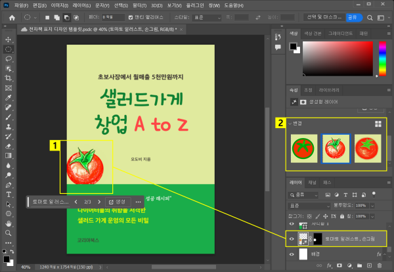Collapse the 변경 variations section

pyautogui.click(x=290, y=123)
